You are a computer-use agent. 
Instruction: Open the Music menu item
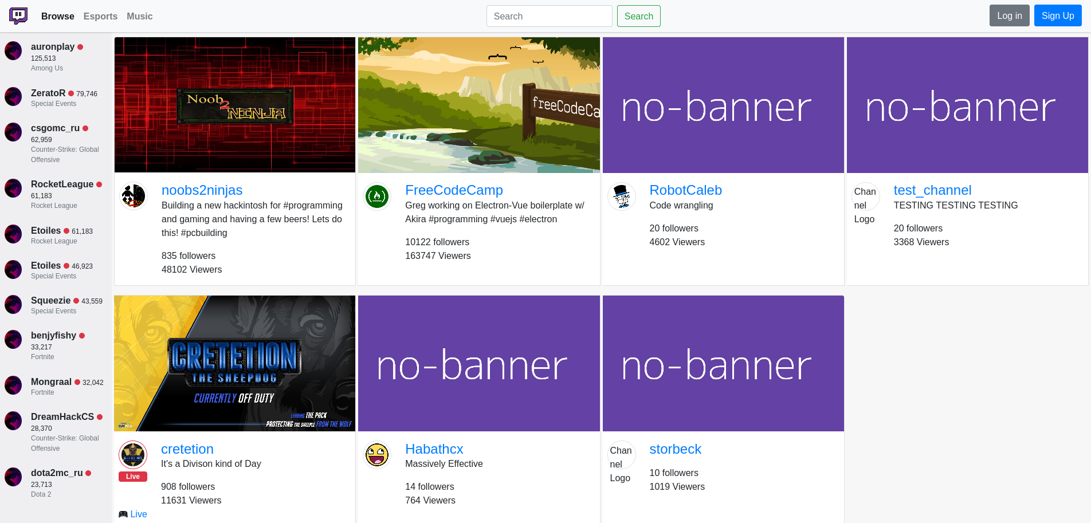(x=140, y=16)
